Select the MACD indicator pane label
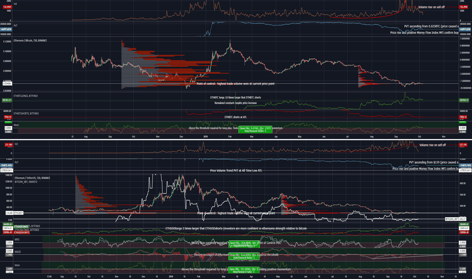 pos(17,252)
